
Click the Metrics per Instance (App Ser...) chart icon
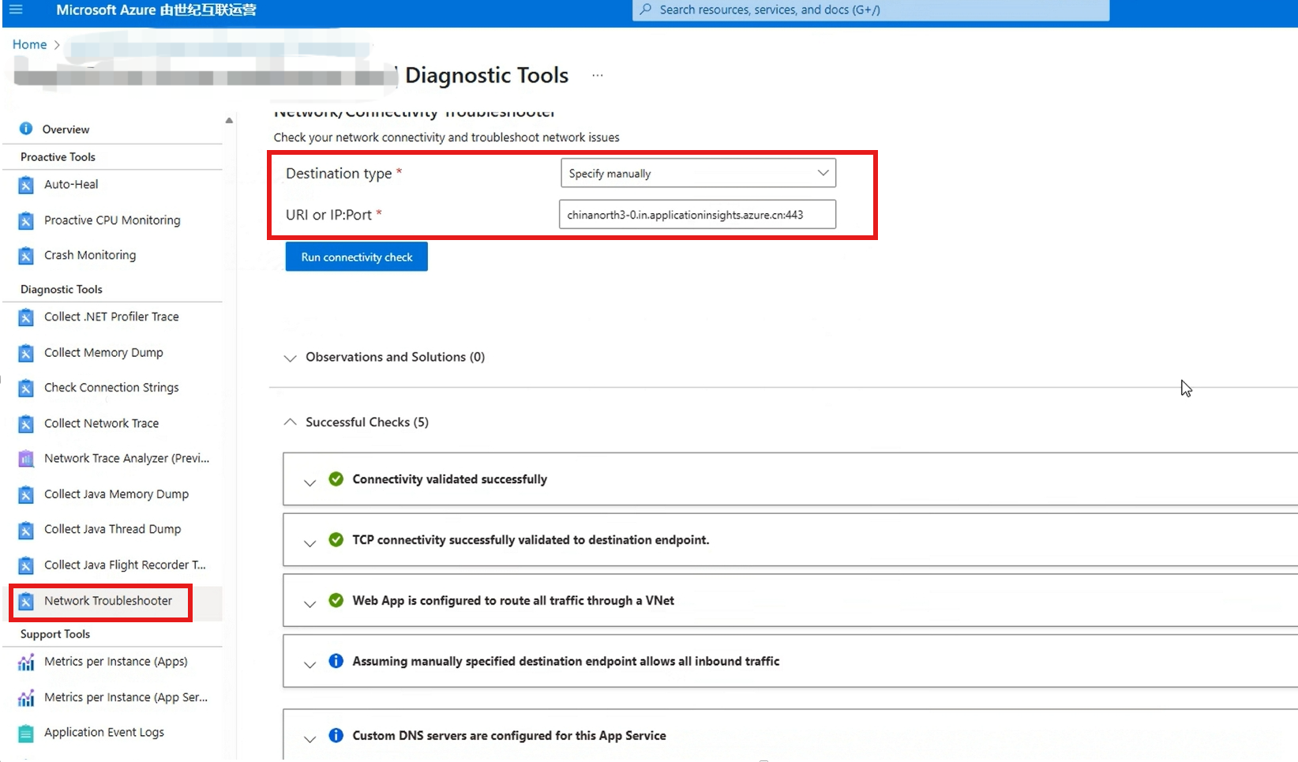coord(26,698)
